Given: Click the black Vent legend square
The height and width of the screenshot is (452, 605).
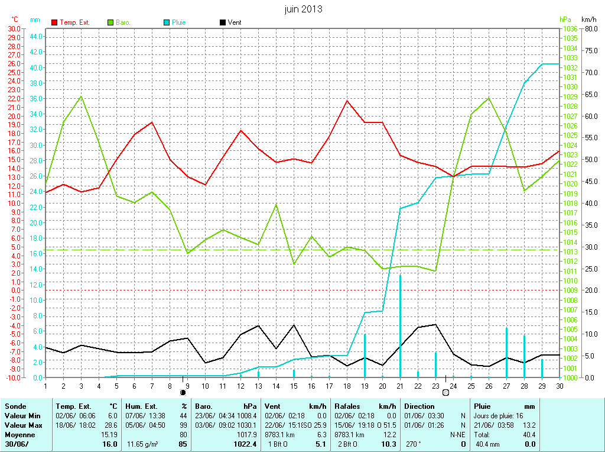Looking at the screenshot, I should pyautogui.click(x=222, y=22).
